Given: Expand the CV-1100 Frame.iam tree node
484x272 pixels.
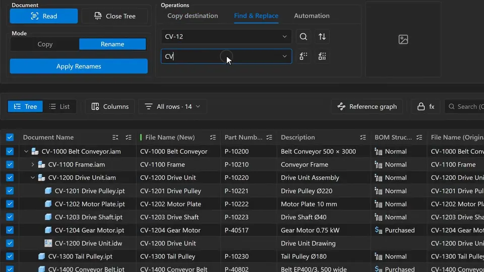Looking at the screenshot, I should click(32, 164).
